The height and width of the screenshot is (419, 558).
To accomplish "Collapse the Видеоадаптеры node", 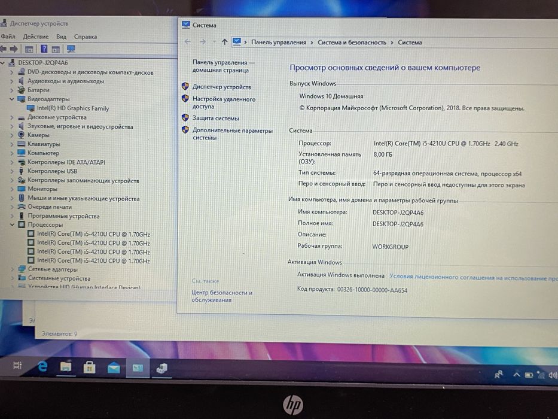I will point(11,99).
